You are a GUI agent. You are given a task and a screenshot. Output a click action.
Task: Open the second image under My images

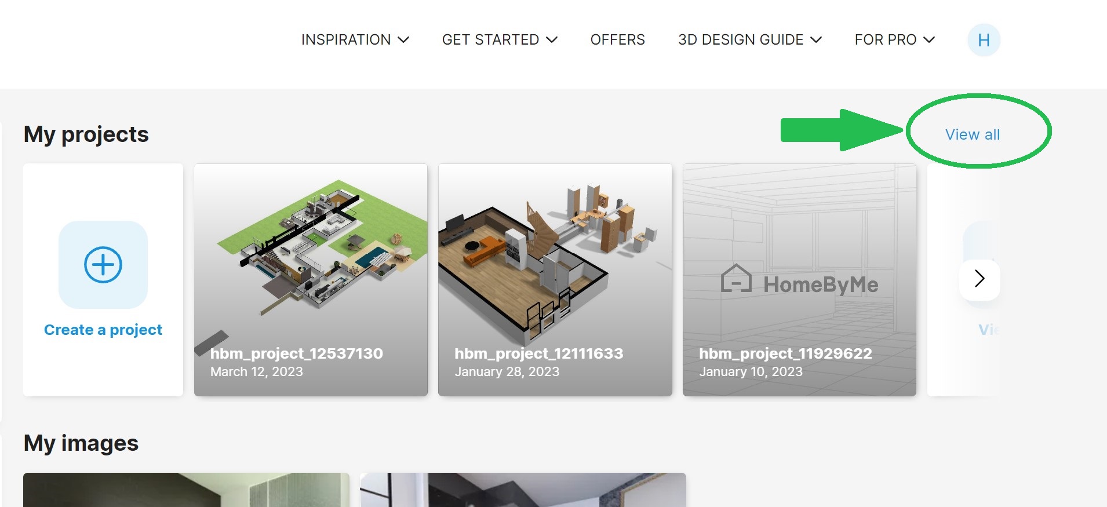[x=523, y=490]
